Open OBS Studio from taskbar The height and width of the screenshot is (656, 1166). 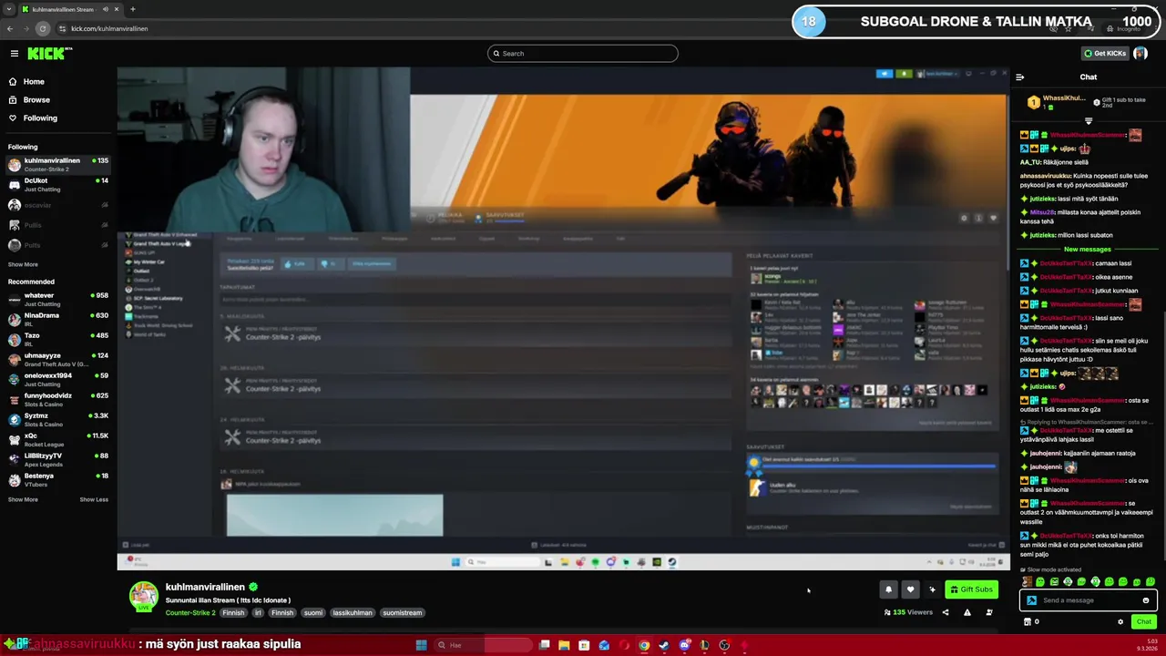pos(724,645)
